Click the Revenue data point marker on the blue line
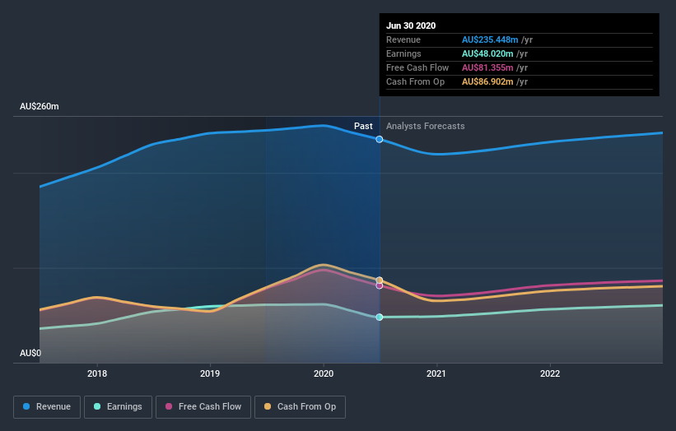Viewport: 676px width, 431px height. point(380,139)
